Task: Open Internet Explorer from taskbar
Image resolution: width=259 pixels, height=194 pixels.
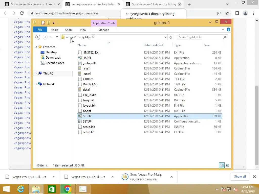Action: point(21,189)
